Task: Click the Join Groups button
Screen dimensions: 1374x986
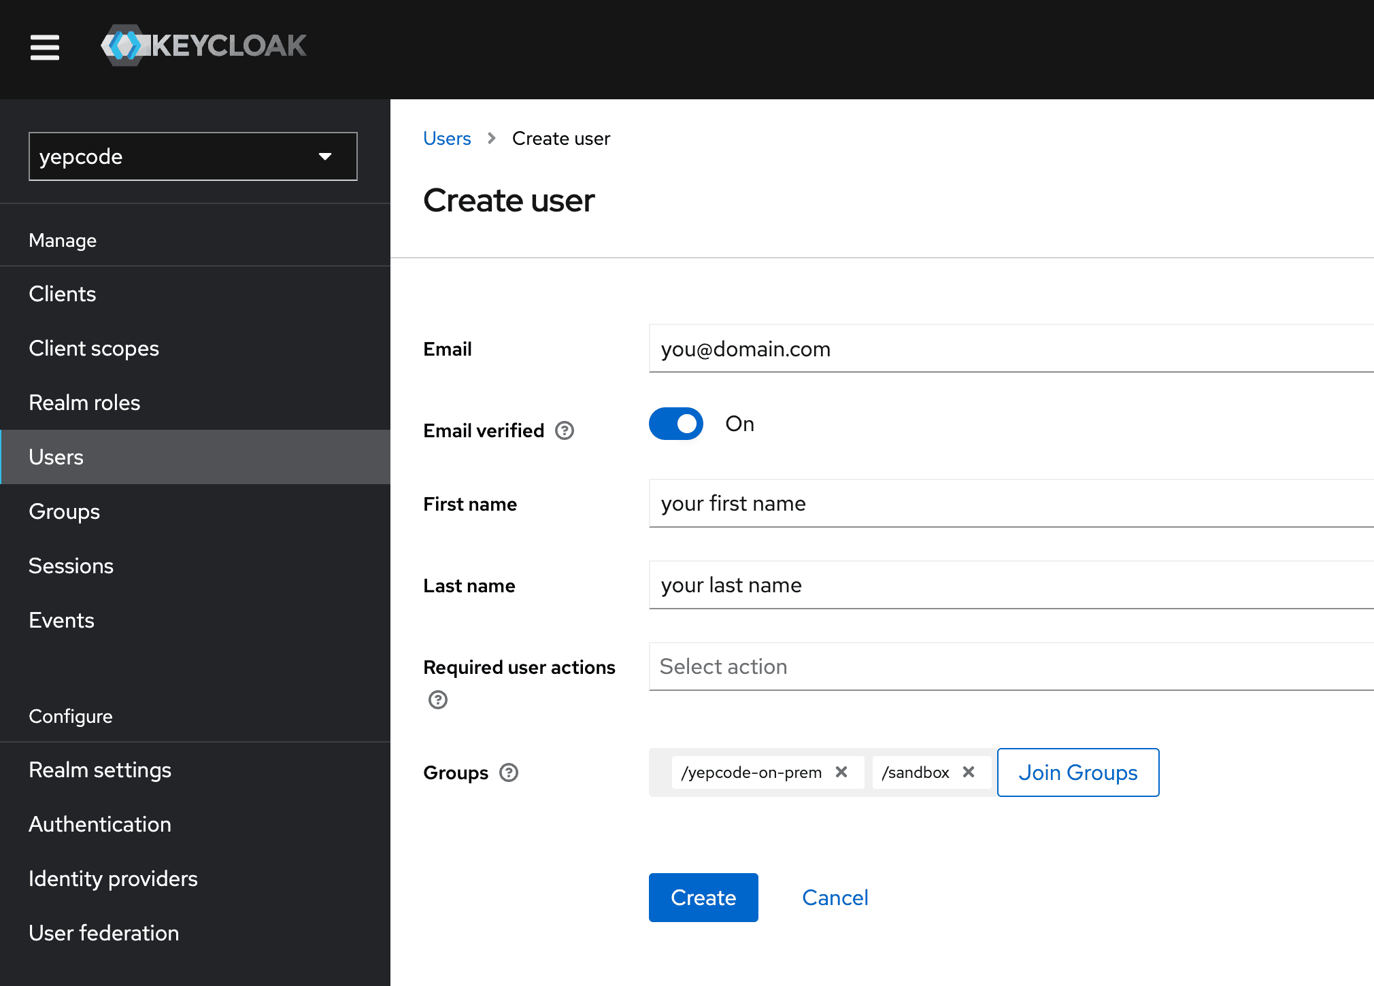Action: [1078, 772]
